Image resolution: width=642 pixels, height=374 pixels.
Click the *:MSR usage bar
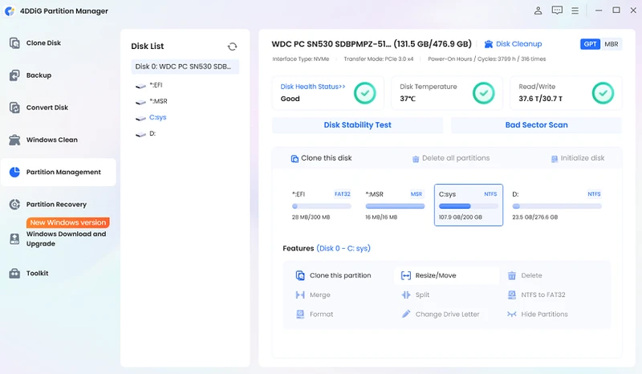click(x=395, y=206)
